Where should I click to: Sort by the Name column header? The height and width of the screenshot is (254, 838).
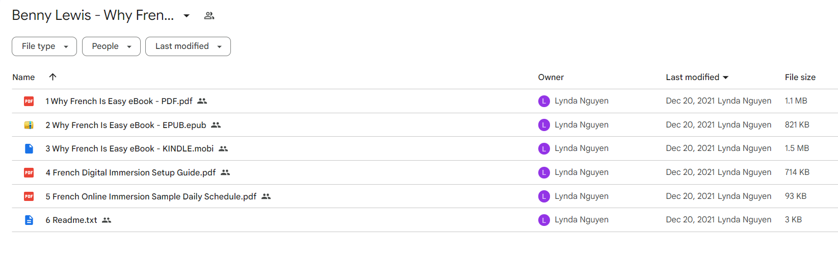23,77
